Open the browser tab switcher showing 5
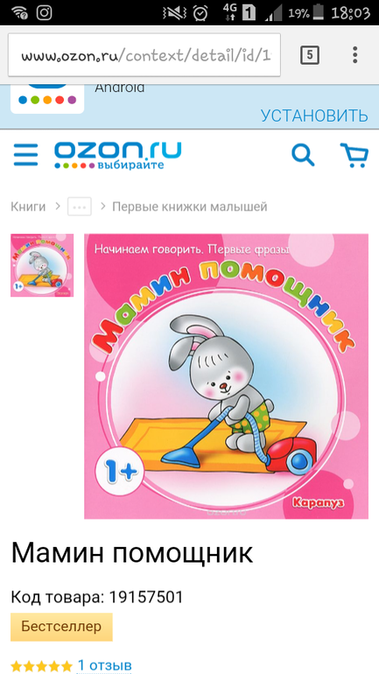 click(x=310, y=55)
